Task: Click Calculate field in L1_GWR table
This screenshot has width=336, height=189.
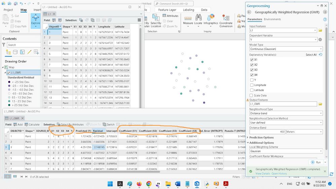Action: (32, 124)
